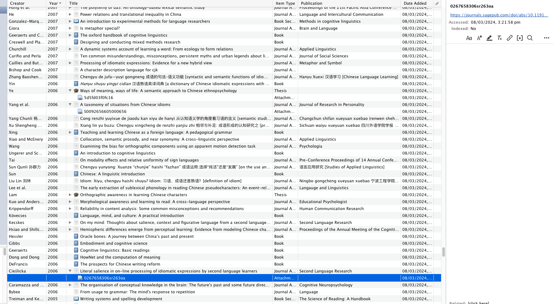553x304 pixels.
Task: Click book icon for Oxford handbook of cognitive linguistics
Action: coord(76,35)
